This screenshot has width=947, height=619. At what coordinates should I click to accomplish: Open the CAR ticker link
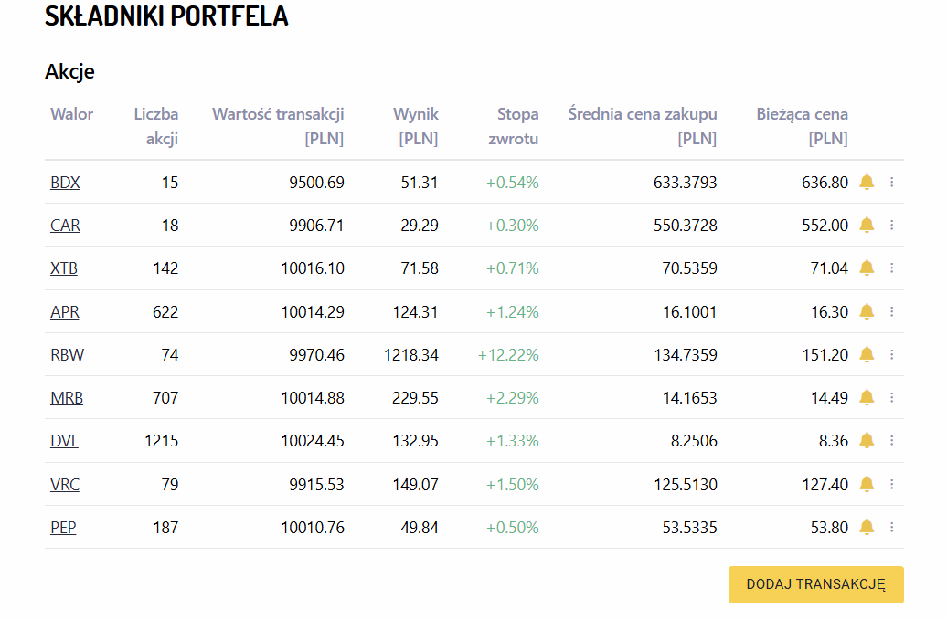[65, 226]
